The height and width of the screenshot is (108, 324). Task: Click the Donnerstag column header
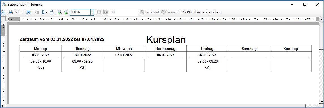[x=165, y=49]
